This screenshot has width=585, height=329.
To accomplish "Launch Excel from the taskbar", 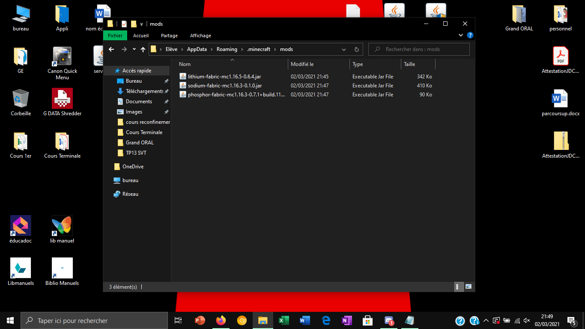I will click(284, 320).
